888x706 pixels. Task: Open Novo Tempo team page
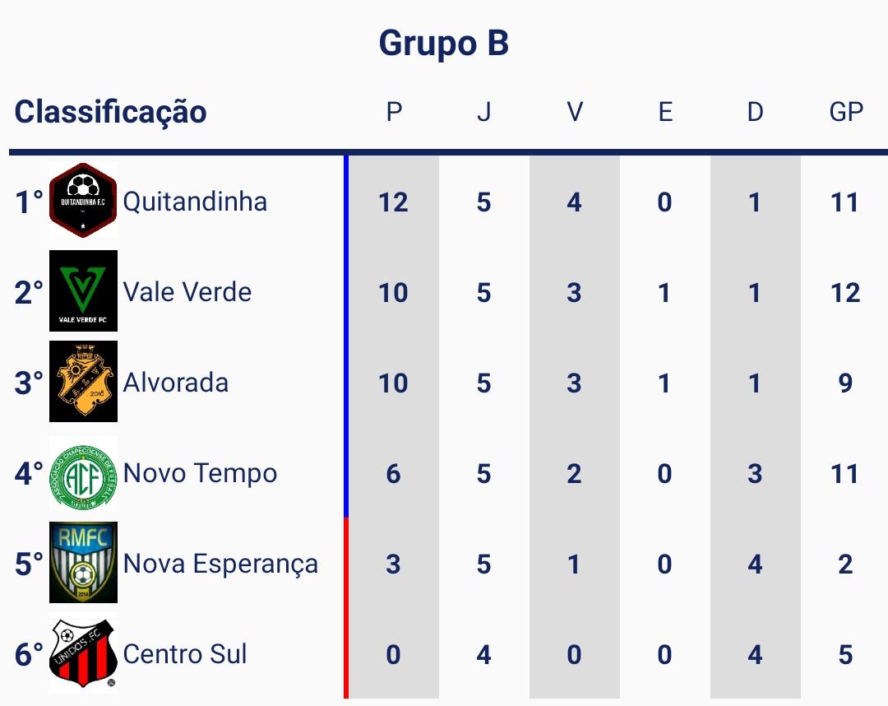[200, 473]
